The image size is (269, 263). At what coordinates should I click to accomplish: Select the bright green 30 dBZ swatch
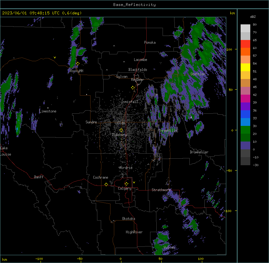coord(245,130)
